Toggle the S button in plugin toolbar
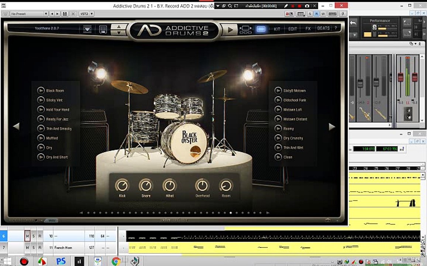The width and height of the screenshot is (427, 266). 310,14
